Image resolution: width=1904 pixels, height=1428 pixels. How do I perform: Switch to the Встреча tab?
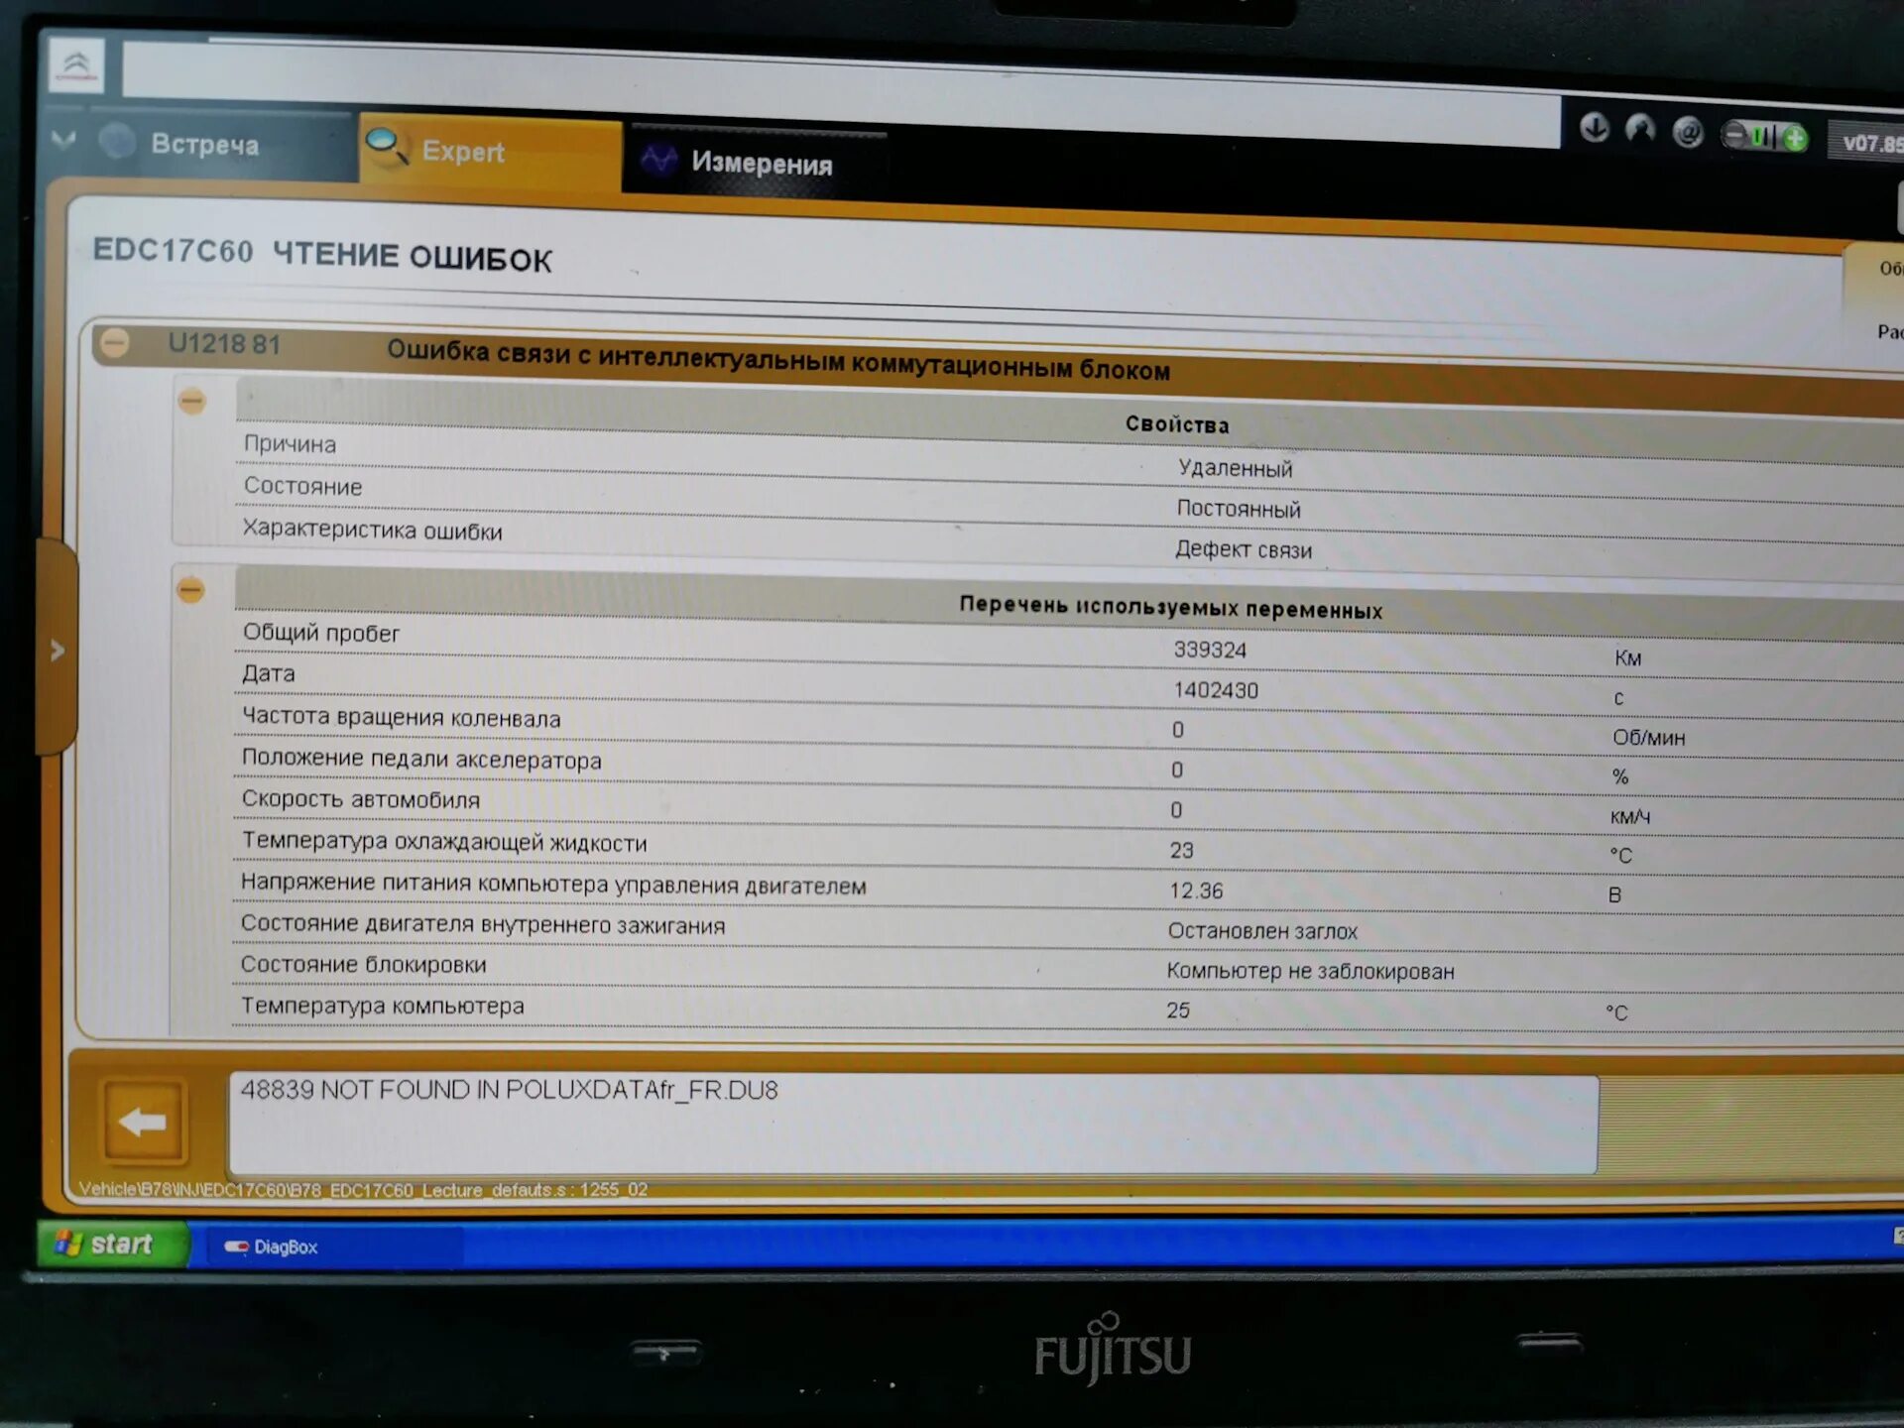click(x=204, y=145)
